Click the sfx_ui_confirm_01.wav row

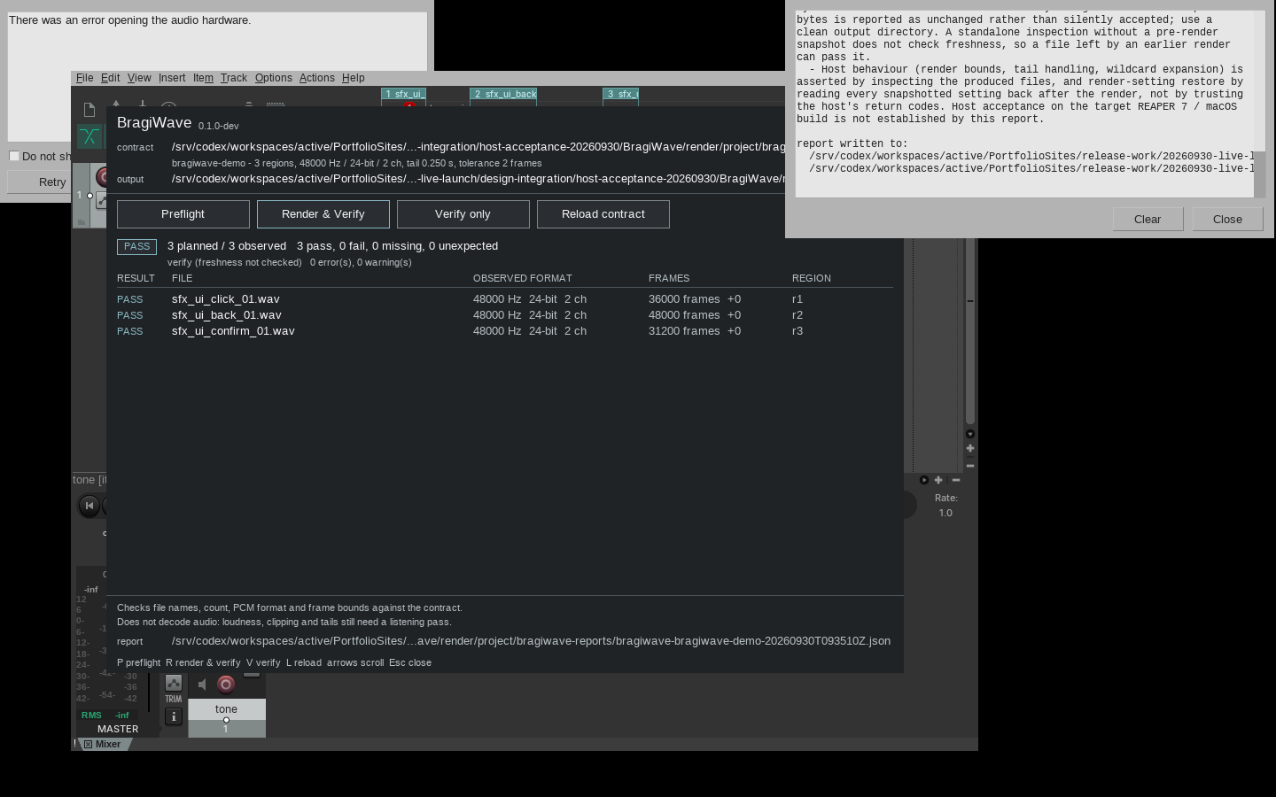click(x=505, y=331)
